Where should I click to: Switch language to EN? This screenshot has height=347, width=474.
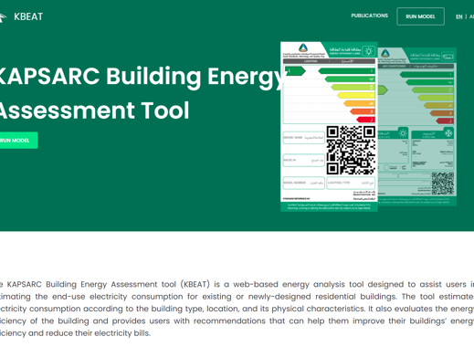coord(458,16)
